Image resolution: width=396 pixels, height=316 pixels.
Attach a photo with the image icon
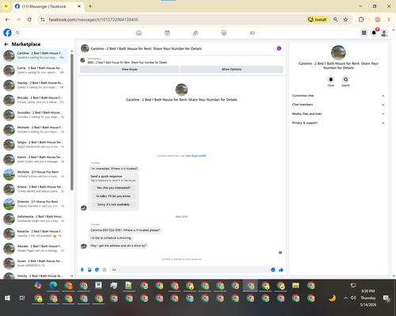point(89,269)
